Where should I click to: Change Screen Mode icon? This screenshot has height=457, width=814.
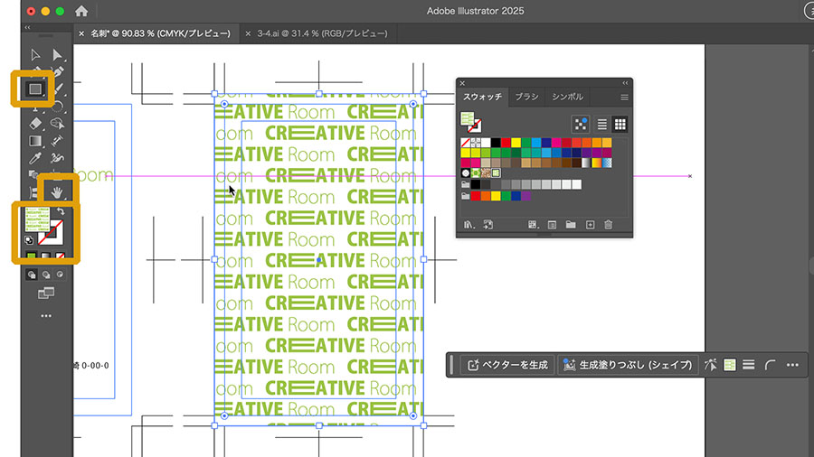[x=46, y=294]
